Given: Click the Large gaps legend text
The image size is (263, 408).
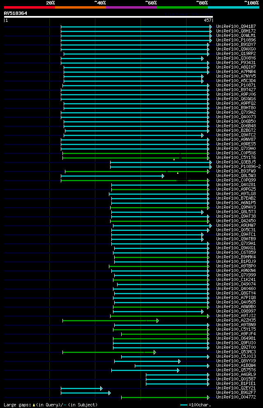Looking at the screenshot, I should (x=17, y=405).
